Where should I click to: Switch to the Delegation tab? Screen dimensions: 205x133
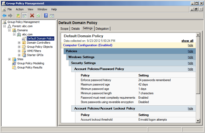(x=102, y=29)
